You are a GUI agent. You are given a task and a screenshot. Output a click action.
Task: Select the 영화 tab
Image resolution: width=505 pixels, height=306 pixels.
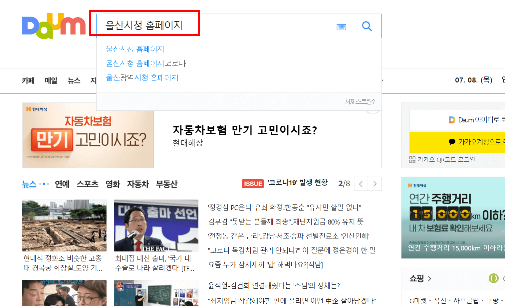click(x=113, y=184)
